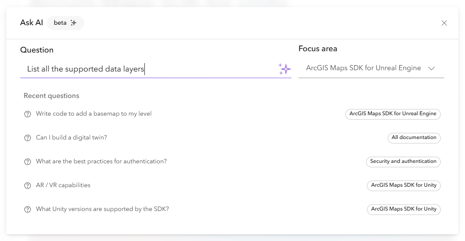Click the 'Recent questions' heading
Viewport: 465px width, 241px height.
click(52, 96)
